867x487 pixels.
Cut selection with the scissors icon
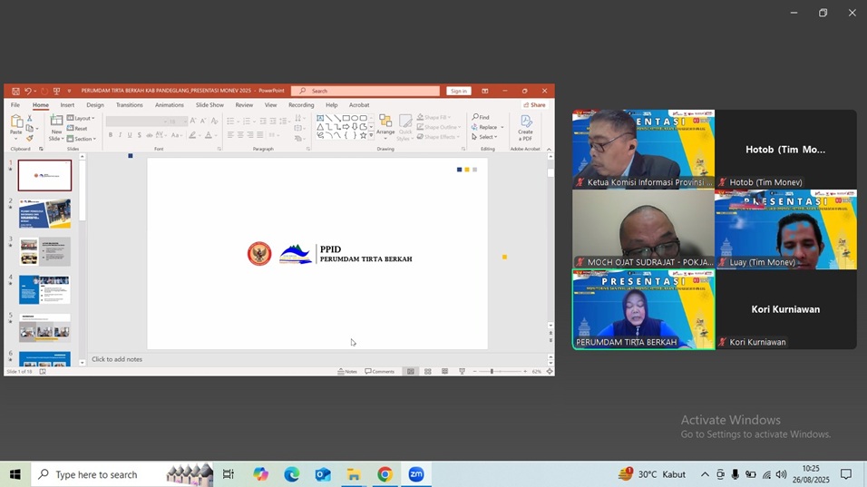click(x=29, y=118)
